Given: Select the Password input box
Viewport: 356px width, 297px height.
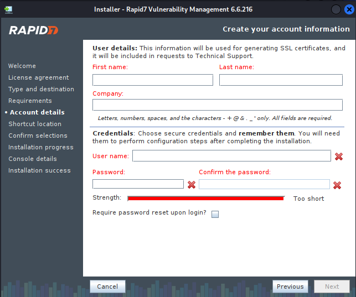Looking at the screenshot, I should pos(138,184).
